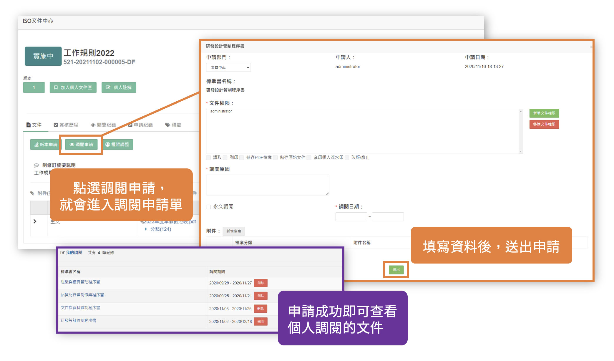Enable the 列印 permission checkbox
The height and width of the screenshot is (361, 614).
coord(225,158)
